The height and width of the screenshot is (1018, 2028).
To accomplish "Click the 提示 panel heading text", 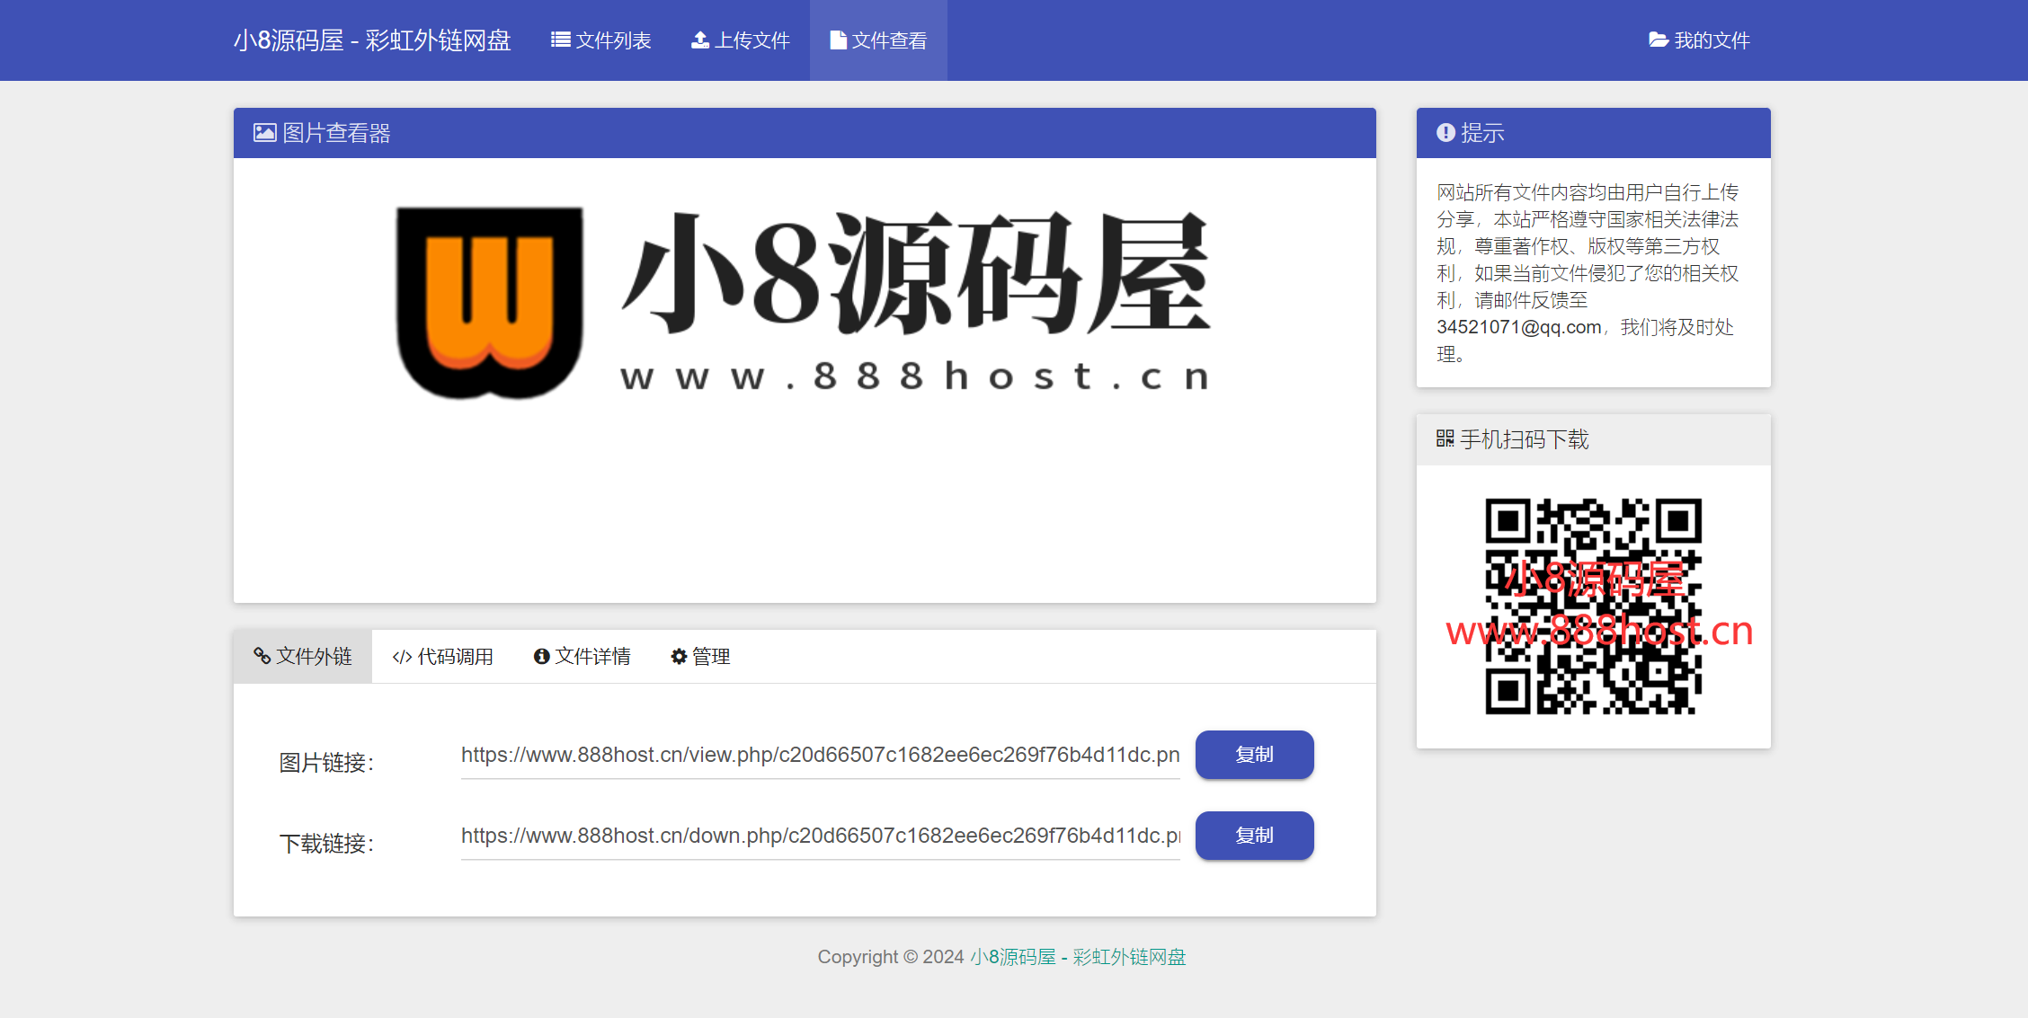I will click(x=1482, y=133).
